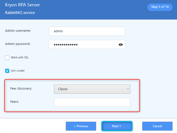Uncheck the Join cluster checkbox
The height and width of the screenshot is (133, 177).
pos(7,71)
